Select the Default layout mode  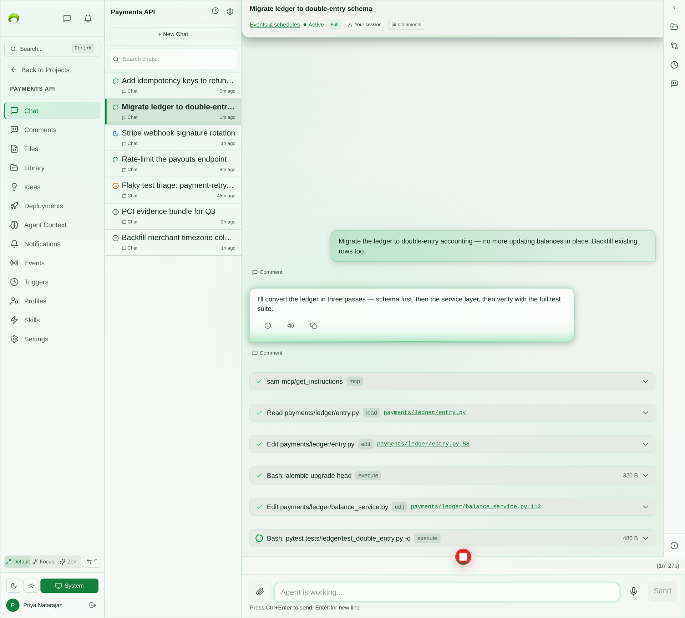coord(18,562)
